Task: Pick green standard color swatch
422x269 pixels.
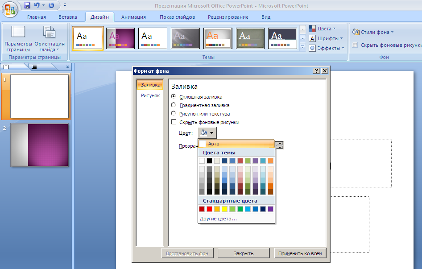Action: [x=240, y=209]
